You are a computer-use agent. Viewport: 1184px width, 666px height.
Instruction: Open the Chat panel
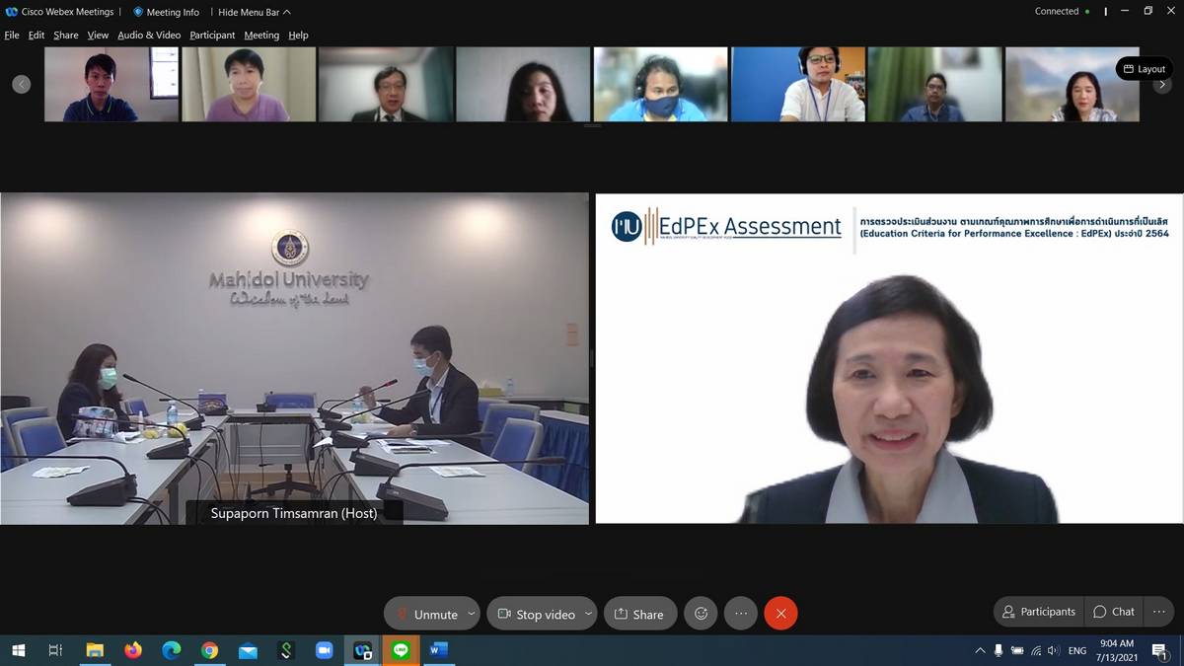pos(1114,612)
